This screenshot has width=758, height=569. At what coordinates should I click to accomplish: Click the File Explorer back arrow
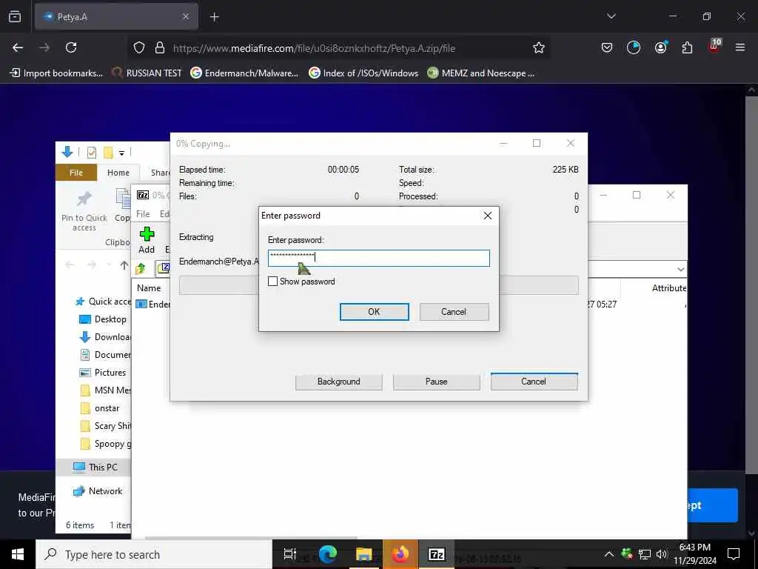tap(70, 264)
